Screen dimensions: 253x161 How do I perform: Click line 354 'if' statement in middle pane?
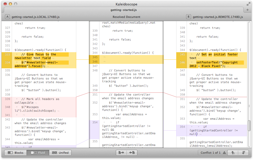tap(129, 130)
